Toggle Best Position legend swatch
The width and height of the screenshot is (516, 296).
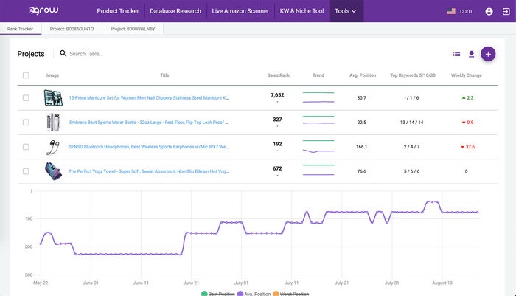(x=204, y=294)
